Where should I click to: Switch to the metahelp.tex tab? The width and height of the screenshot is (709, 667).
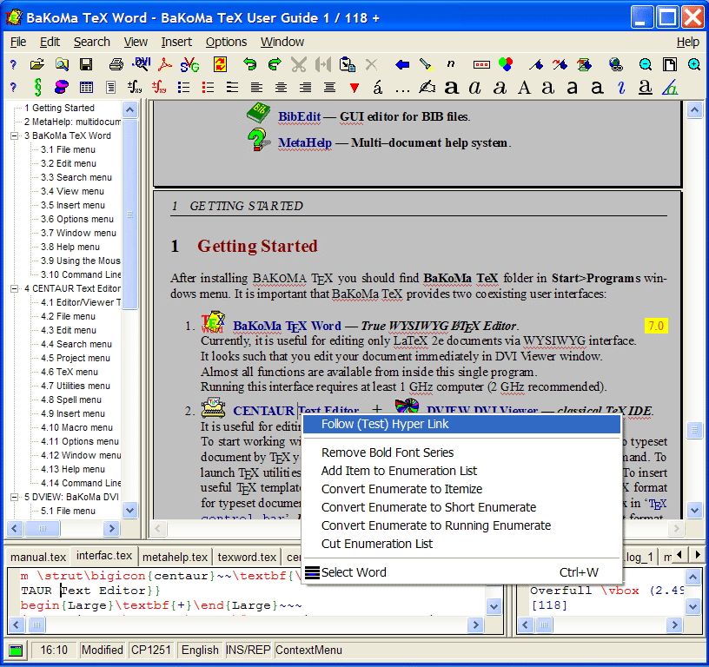tap(175, 557)
